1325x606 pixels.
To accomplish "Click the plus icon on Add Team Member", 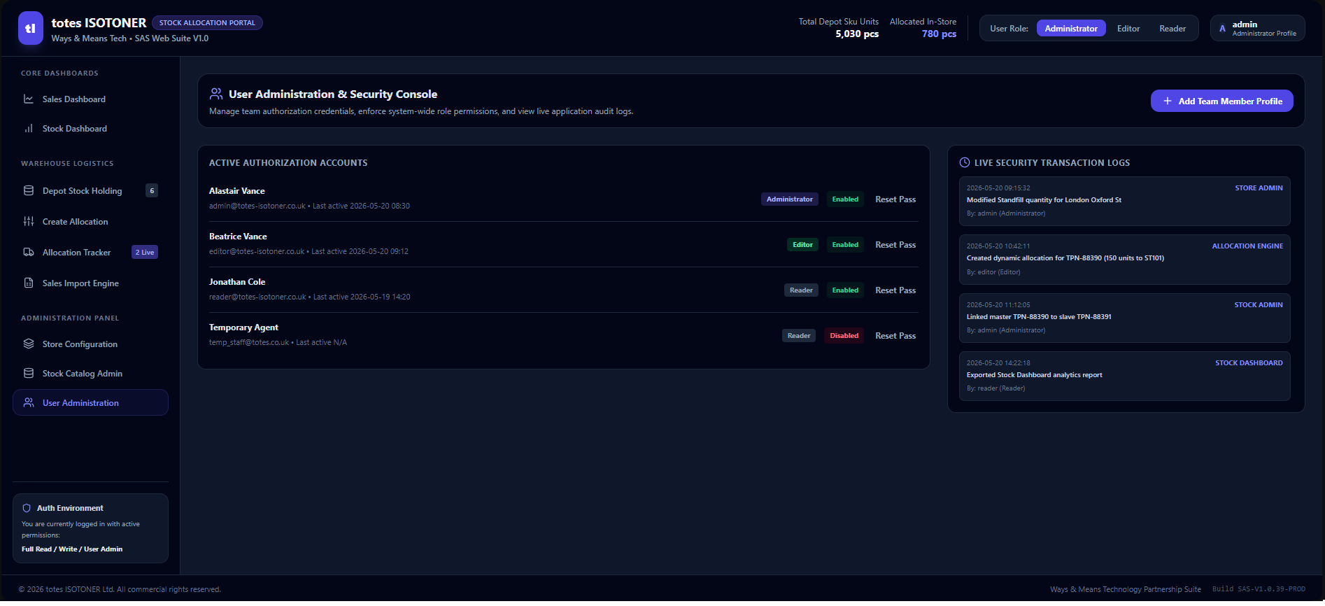I will (1168, 101).
